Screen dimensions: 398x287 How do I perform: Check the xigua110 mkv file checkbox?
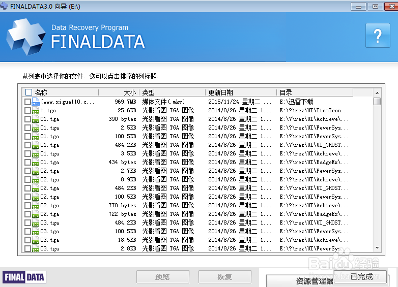(x=27, y=102)
